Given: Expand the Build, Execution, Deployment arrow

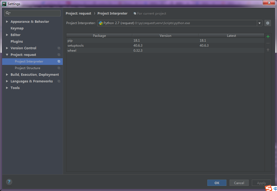Looking at the screenshot, I should click(x=7, y=74).
